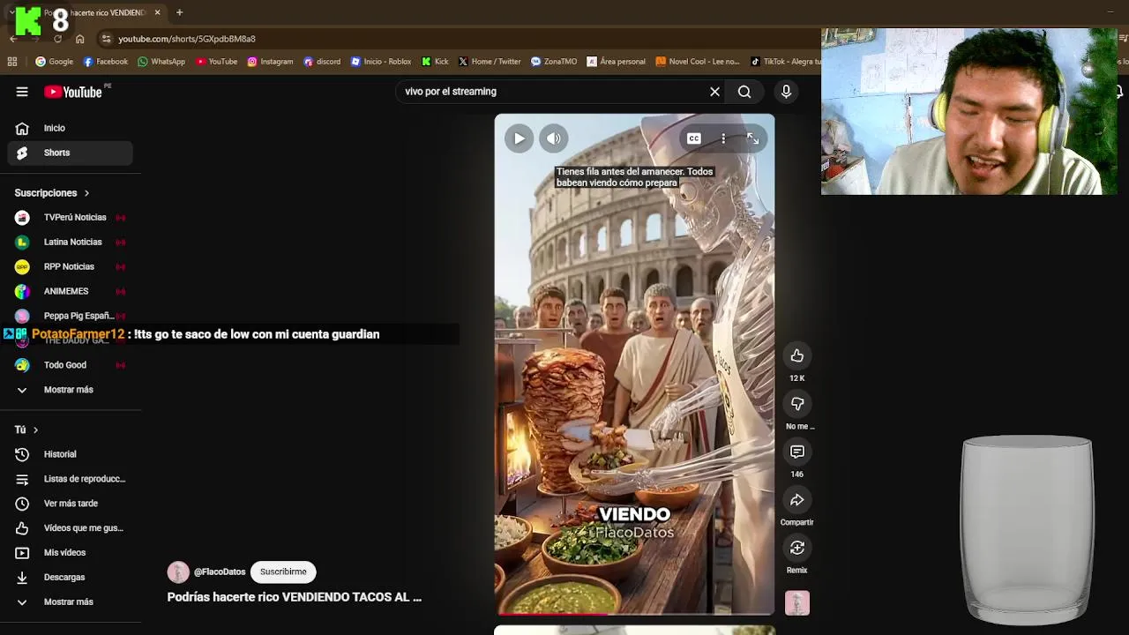1129x635 pixels.
Task: Open the browser apps grid icon
Action: pos(12,62)
